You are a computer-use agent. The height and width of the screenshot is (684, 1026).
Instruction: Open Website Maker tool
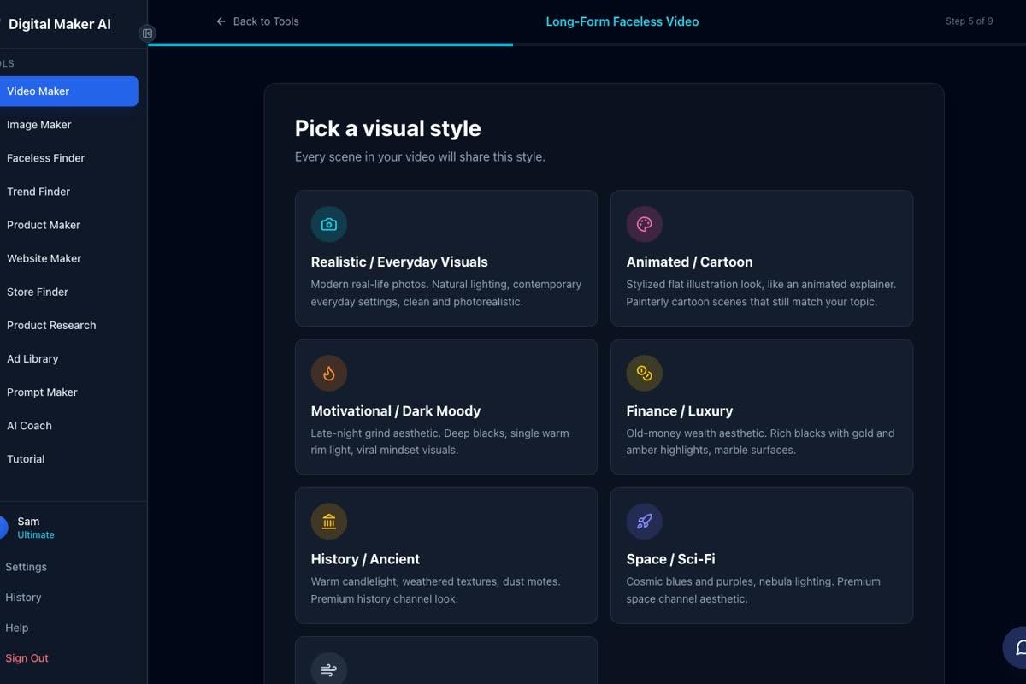coord(68,258)
